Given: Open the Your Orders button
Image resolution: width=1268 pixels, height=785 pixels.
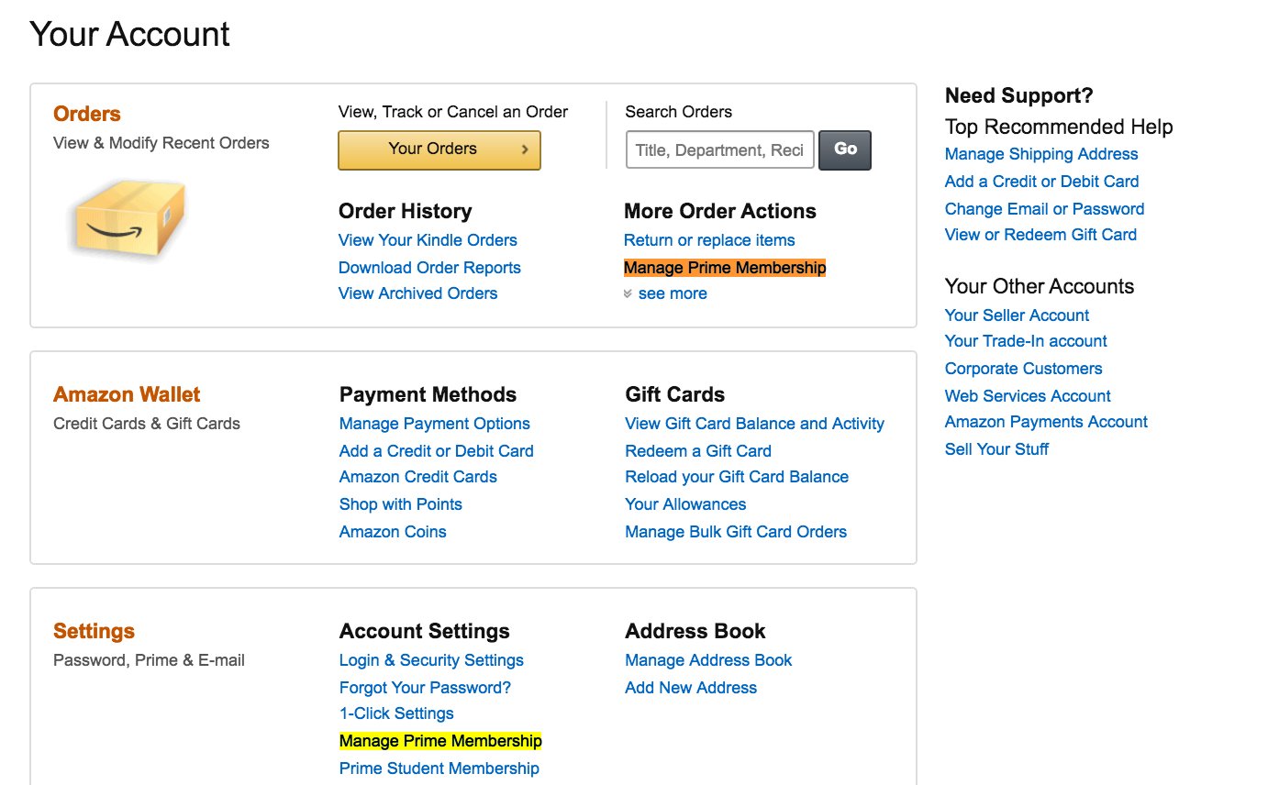Looking at the screenshot, I should click(x=439, y=149).
